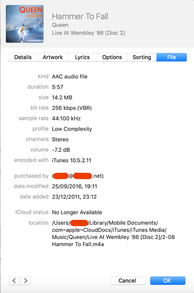Click the file location path text
The height and width of the screenshot is (293, 194).
[x=113, y=233]
